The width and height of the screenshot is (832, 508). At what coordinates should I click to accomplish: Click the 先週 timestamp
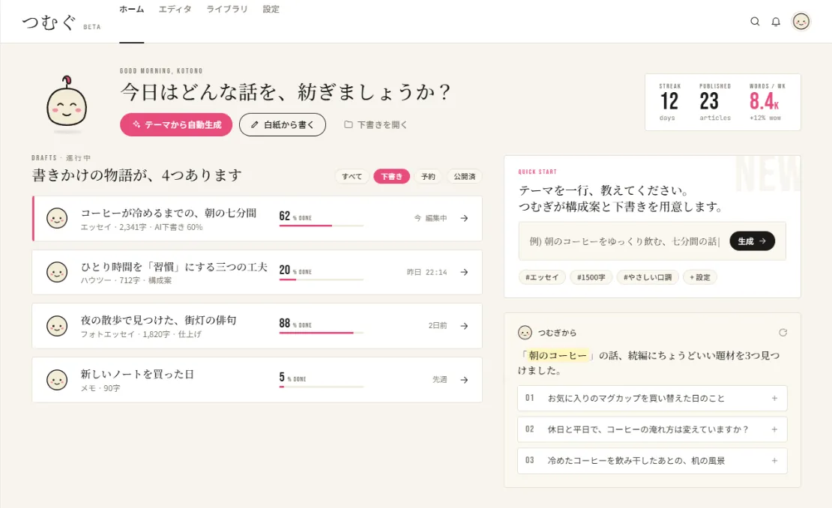[439, 380]
